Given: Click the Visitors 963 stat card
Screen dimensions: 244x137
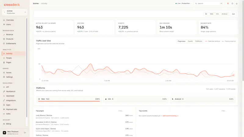Looking at the screenshot, I should coord(95,27).
